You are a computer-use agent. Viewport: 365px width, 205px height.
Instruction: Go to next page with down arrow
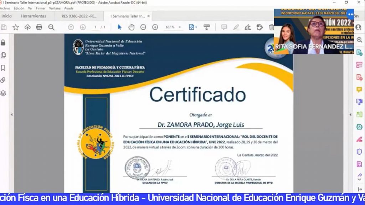[x=83, y=27]
